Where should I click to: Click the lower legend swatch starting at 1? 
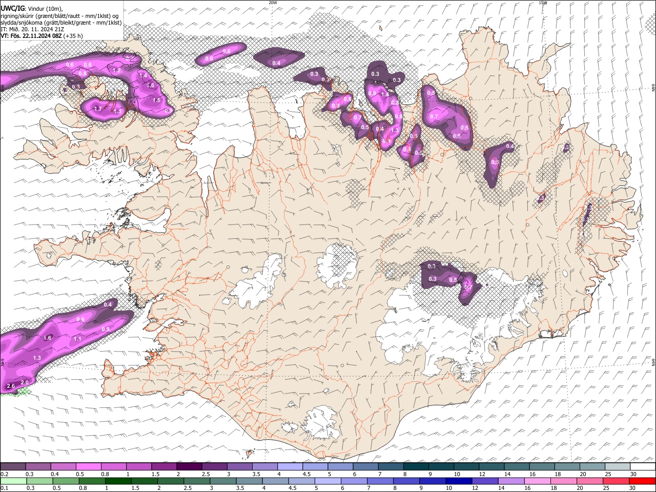[x=118, y=481]
